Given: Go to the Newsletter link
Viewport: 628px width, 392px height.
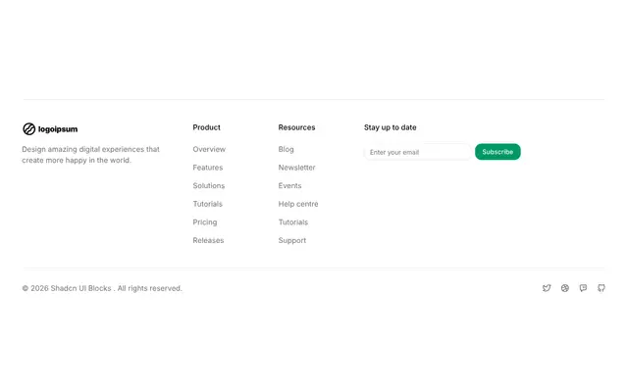Looking at the screenshot, I should 296,168.
